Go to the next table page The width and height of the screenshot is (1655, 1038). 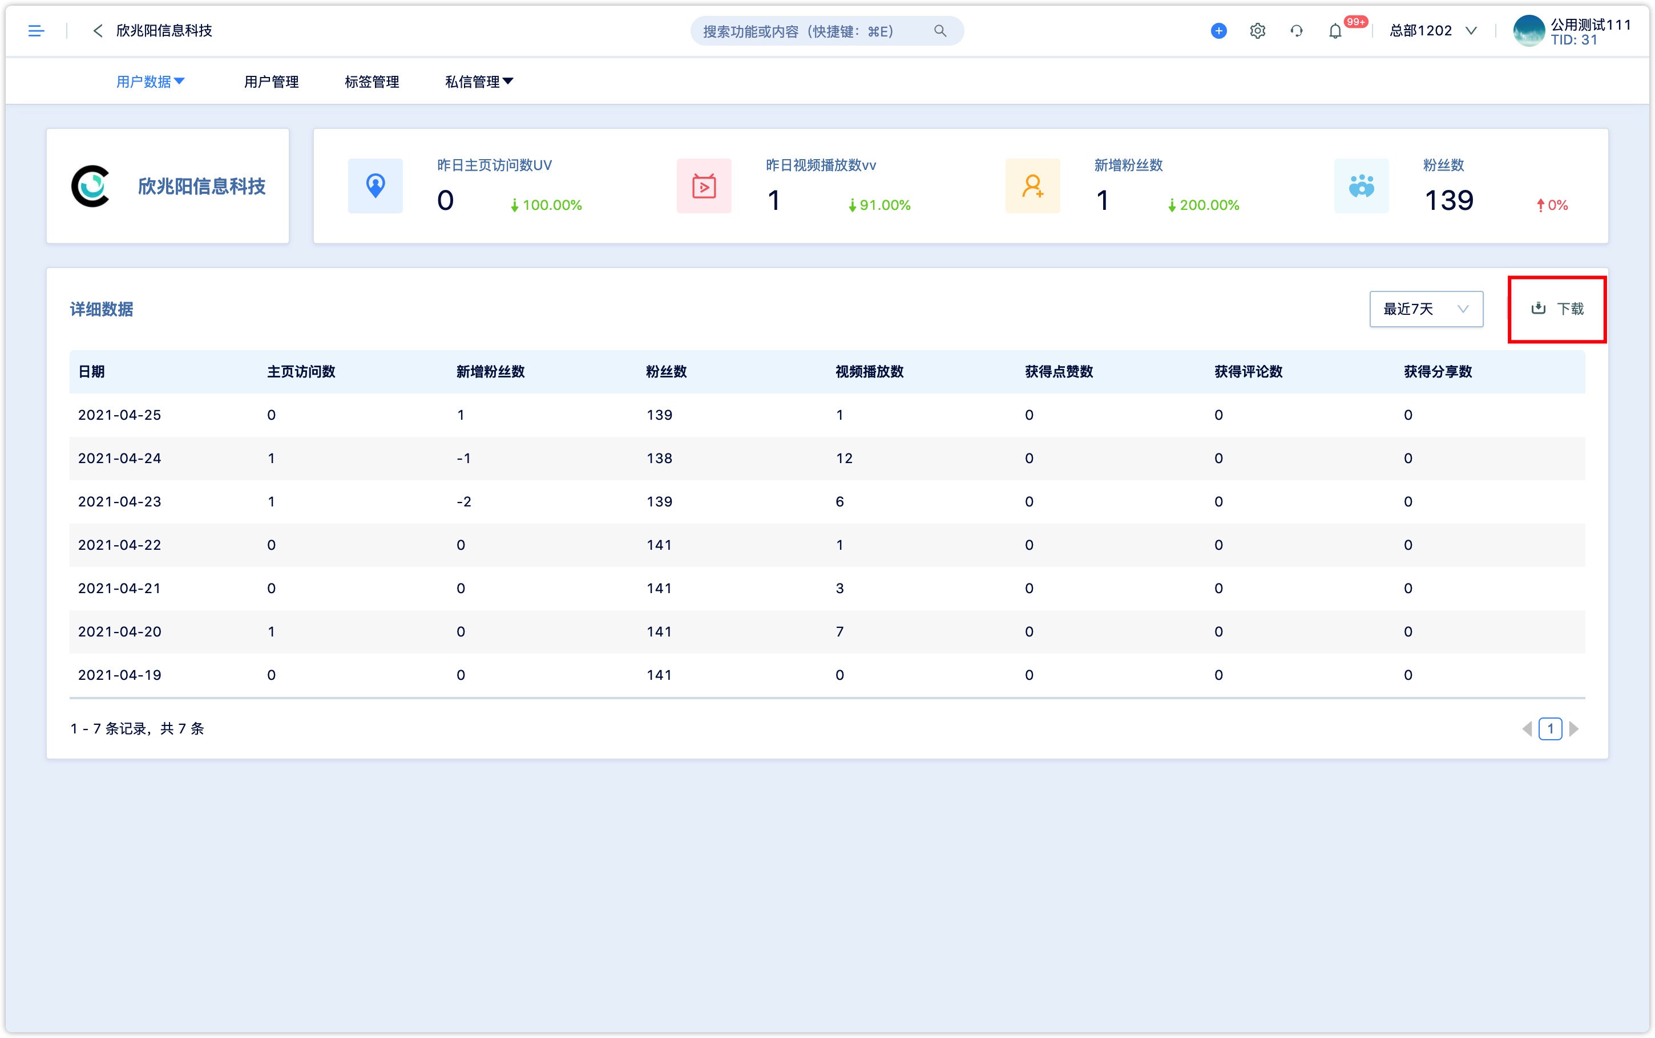[x=1574, y=728]
